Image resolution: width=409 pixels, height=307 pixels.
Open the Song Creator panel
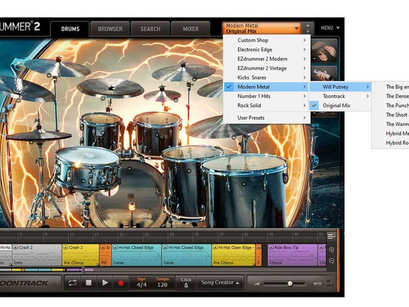pyautogui.click(x=220, y=283)
